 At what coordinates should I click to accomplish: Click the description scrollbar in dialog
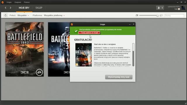(x=133, y=55)
